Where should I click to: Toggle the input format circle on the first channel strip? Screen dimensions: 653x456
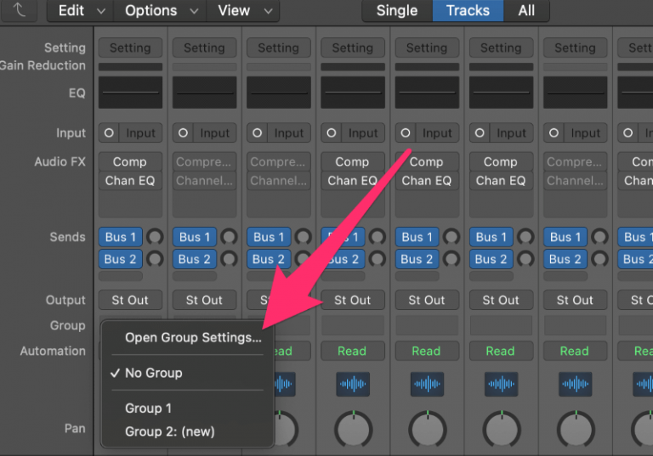tap(109, 133)
